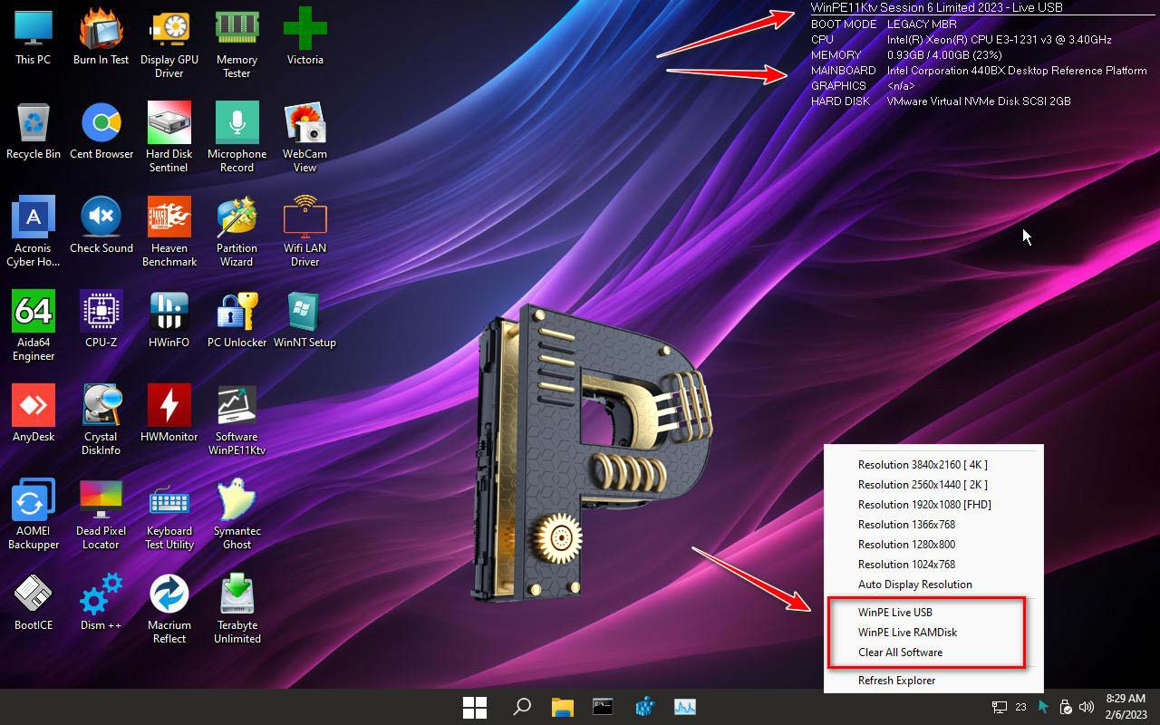Click Refresh Explorer in the context menu
The height and width of the screenshot is (725, 1160).
[896, 681]
